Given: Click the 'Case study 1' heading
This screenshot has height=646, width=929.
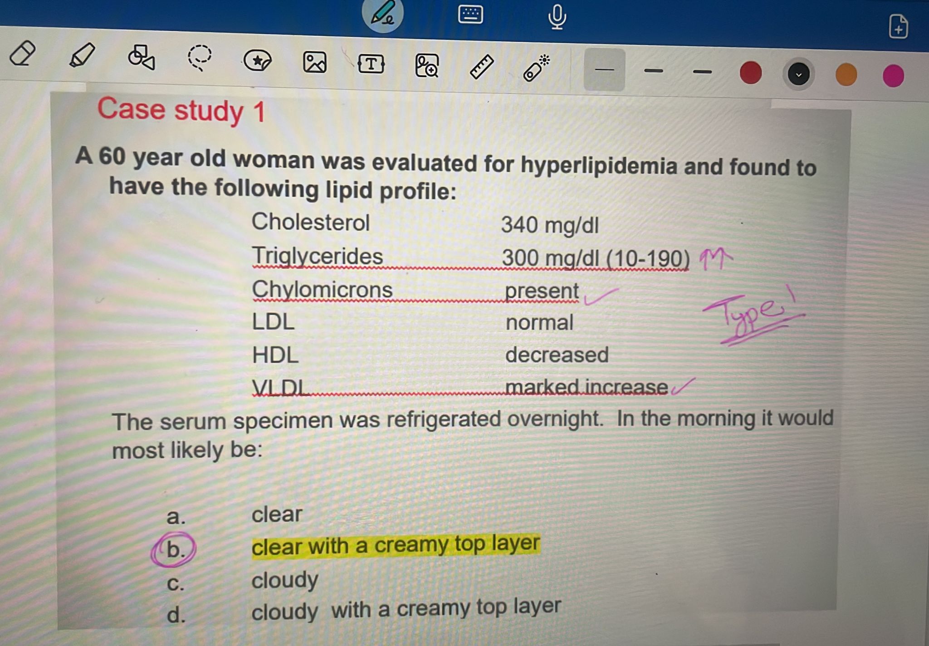Looking at the screenshot, I should pos(181,110).
